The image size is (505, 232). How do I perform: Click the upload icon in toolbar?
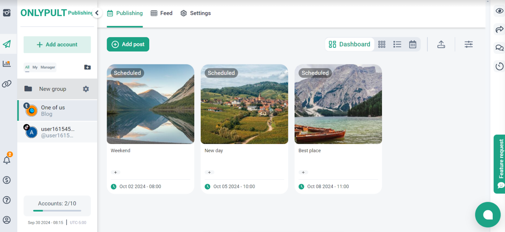441,44
